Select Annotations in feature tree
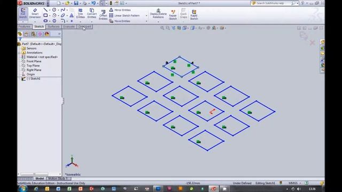The image size is (342, 192). pos(32,53)
